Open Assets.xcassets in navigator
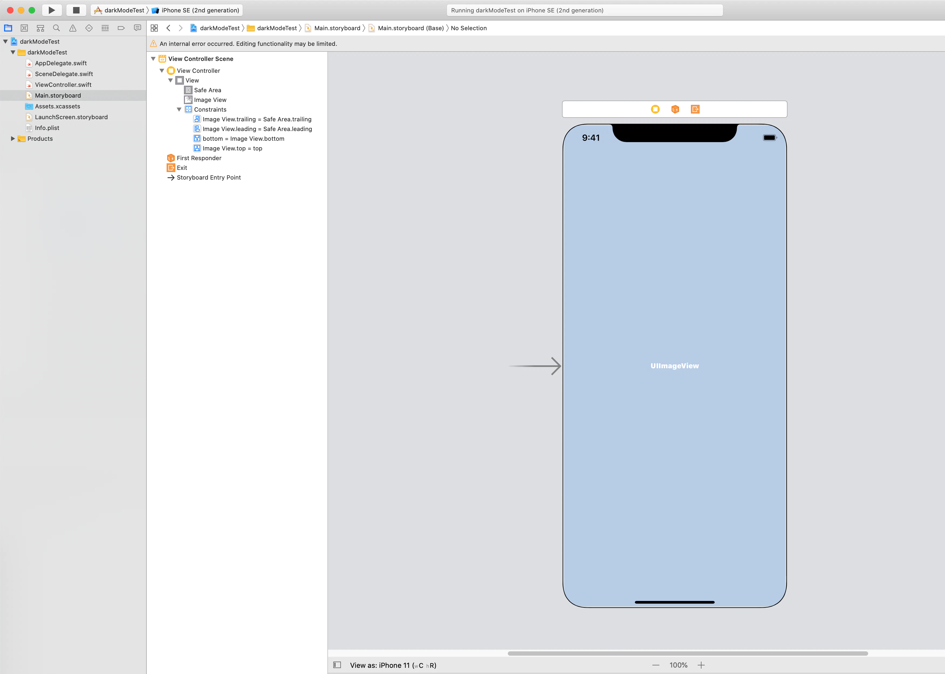The image size is (945, 674). [x=57, y=106]
